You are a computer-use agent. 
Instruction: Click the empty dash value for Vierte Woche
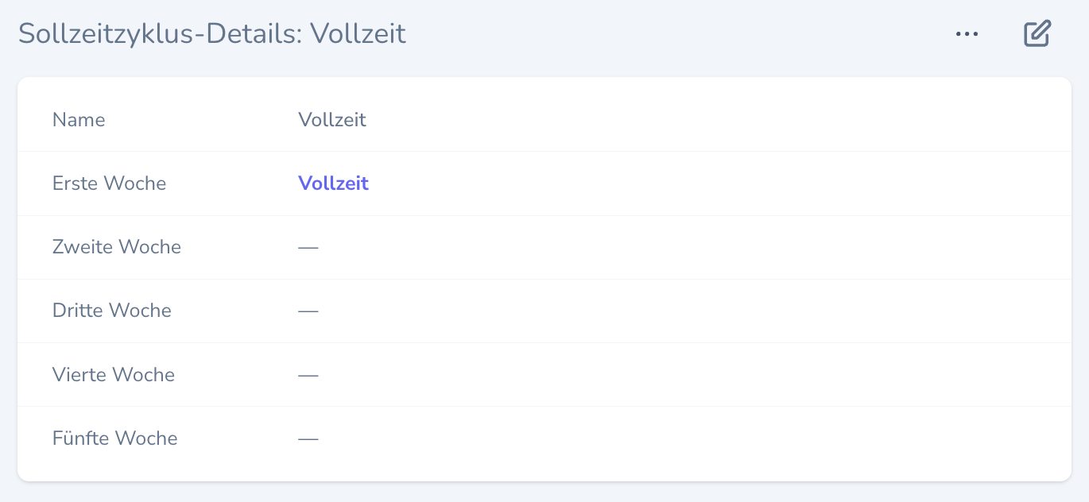coord(308,375)
